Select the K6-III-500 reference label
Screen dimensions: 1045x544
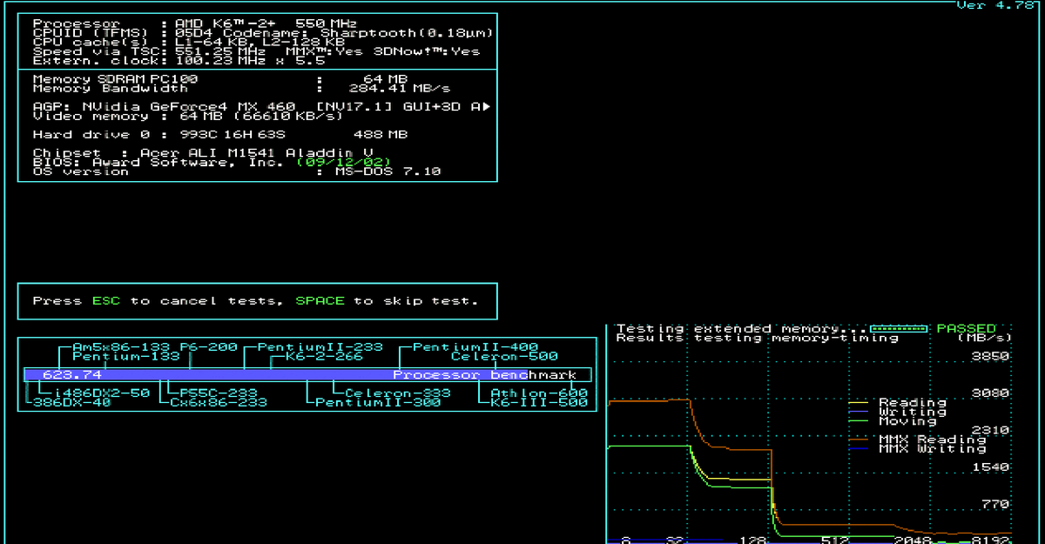click(538, 402)
